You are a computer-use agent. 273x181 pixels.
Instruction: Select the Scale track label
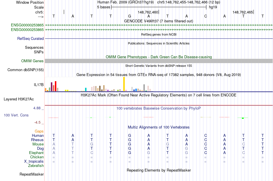pyautogui.click(x=39, y=7)
